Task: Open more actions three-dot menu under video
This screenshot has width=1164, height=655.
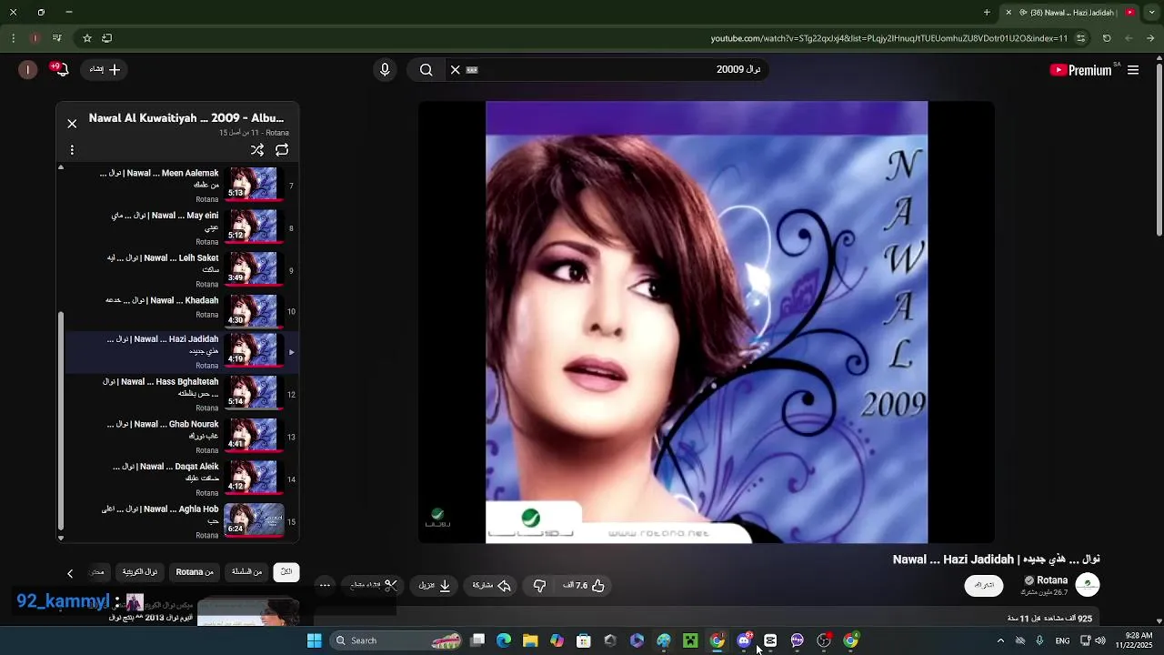Action: click(x=325, y=585)
